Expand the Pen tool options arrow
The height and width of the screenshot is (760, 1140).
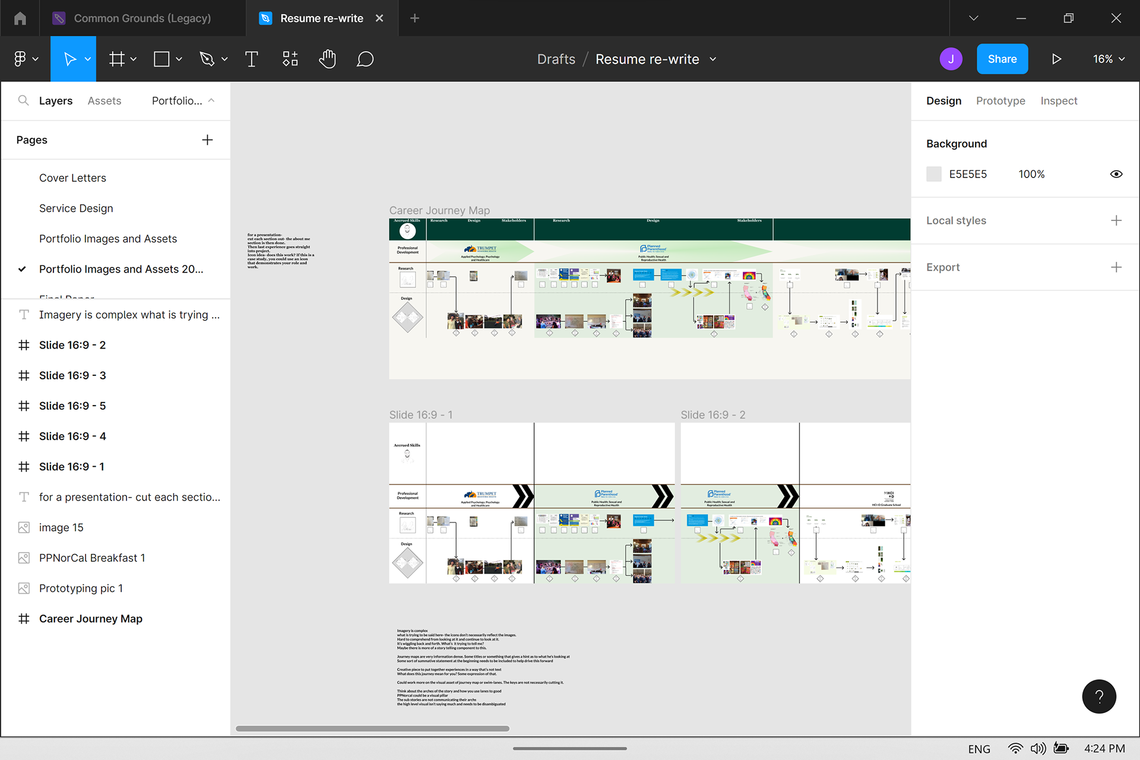pos(224,59)
